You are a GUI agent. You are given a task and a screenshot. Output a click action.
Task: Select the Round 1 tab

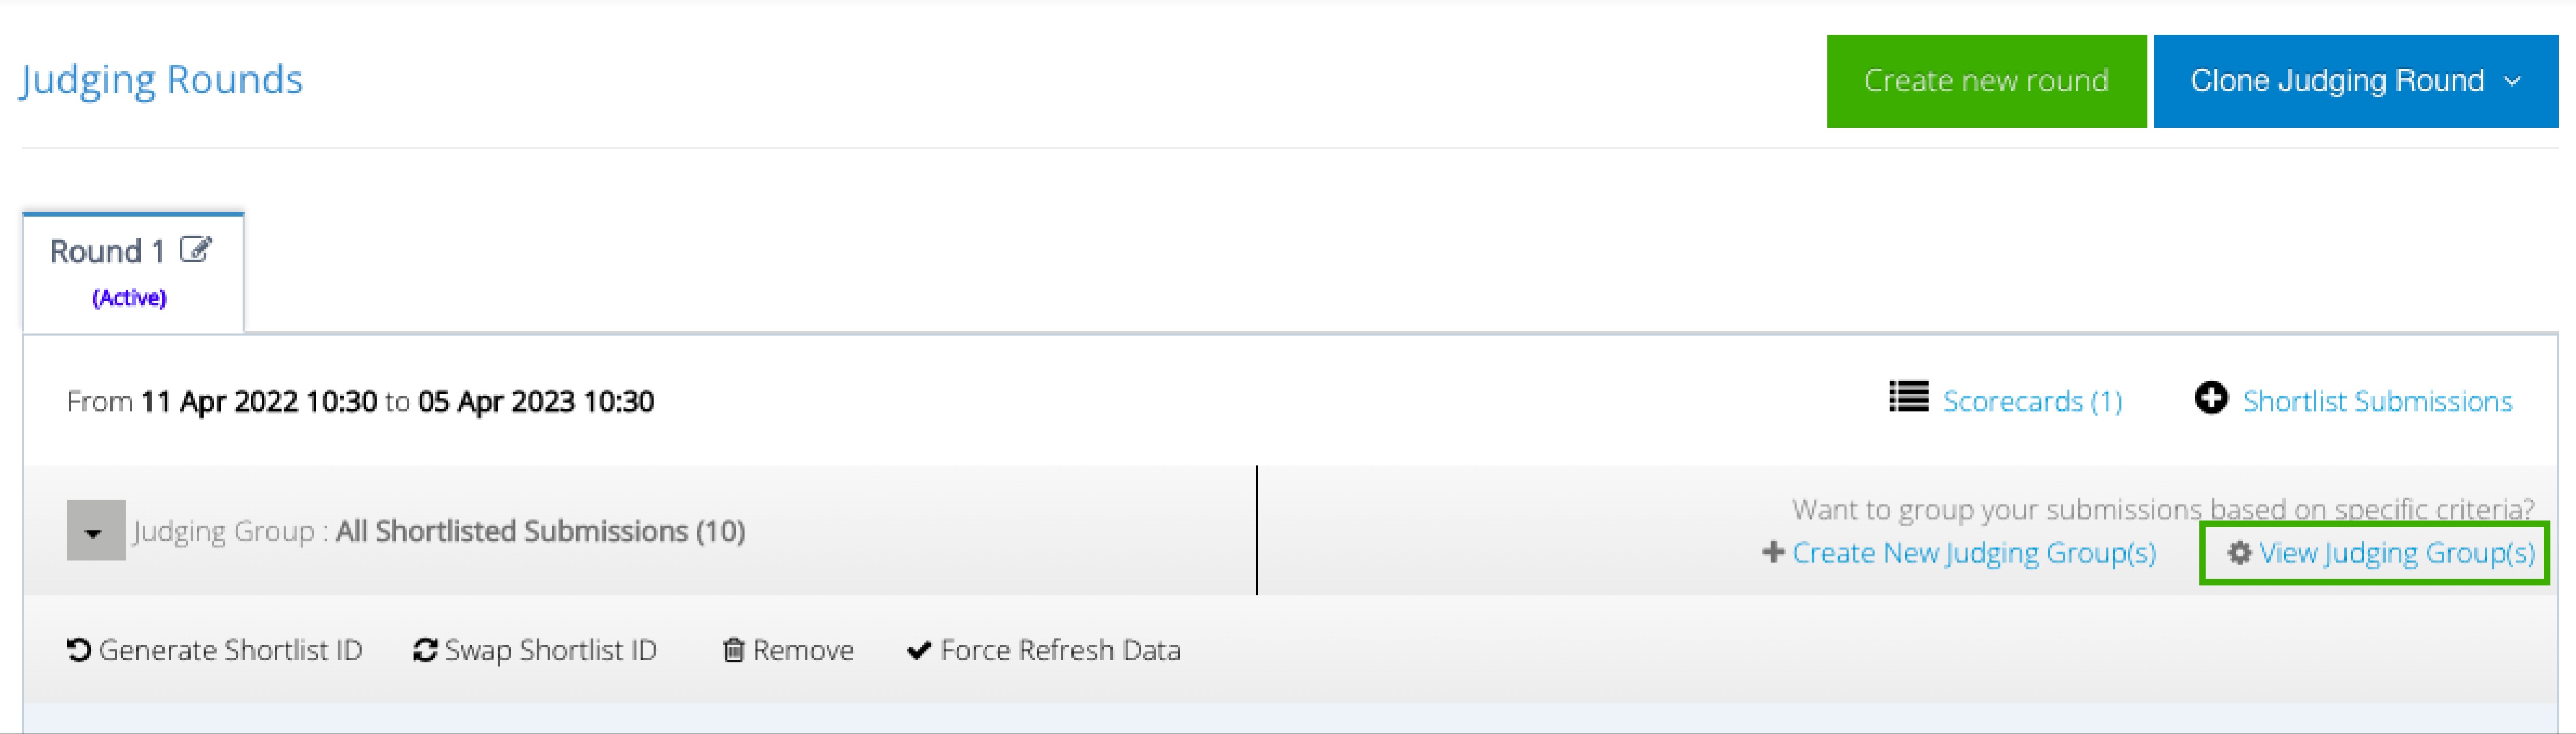(133, 272)
